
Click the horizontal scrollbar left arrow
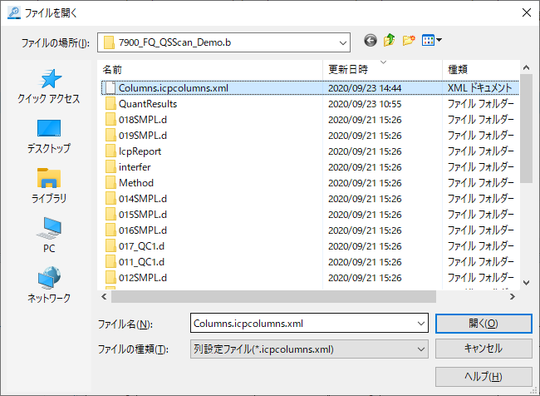[104, 297]
